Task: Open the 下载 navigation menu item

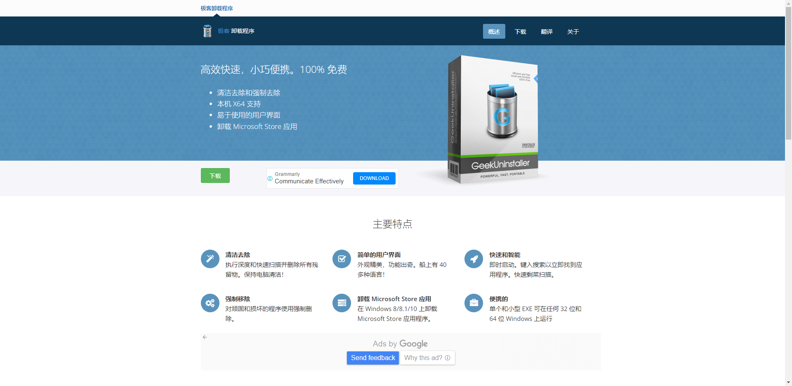Action: pyautogui.click(x=521, y=31)
